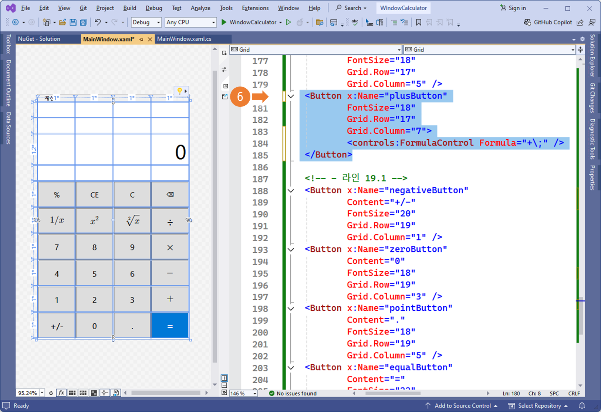
Task: Open the startup target WindowCalculator dropdown arrow
Action: (280, 23)
